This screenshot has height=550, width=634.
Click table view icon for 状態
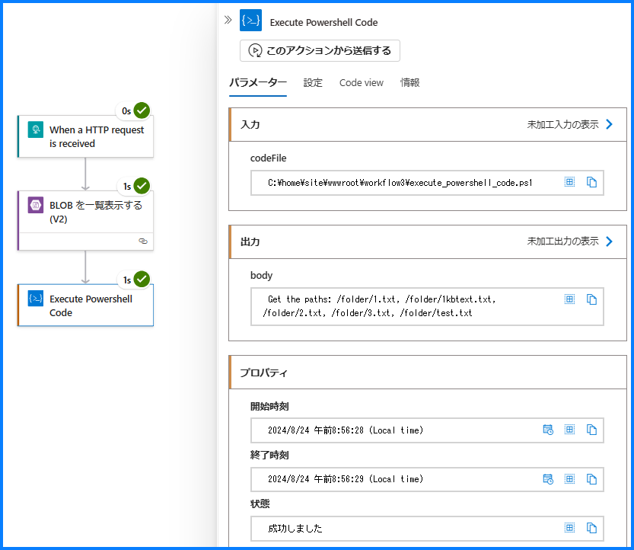[569, 528]
